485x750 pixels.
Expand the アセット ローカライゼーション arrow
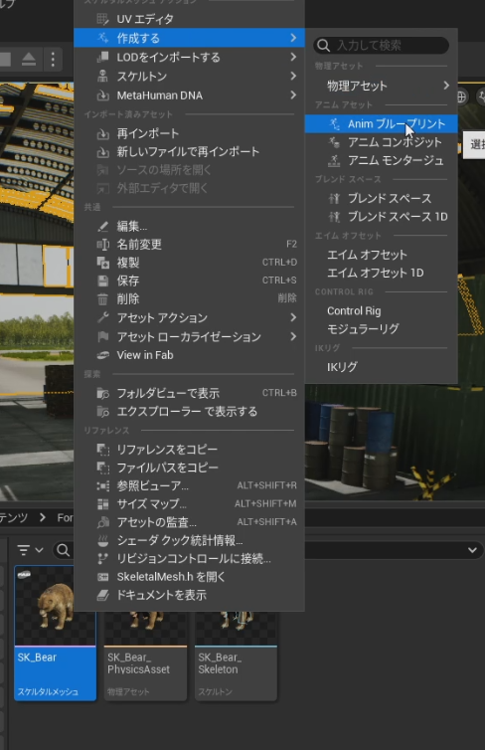[x=293, y=337]
